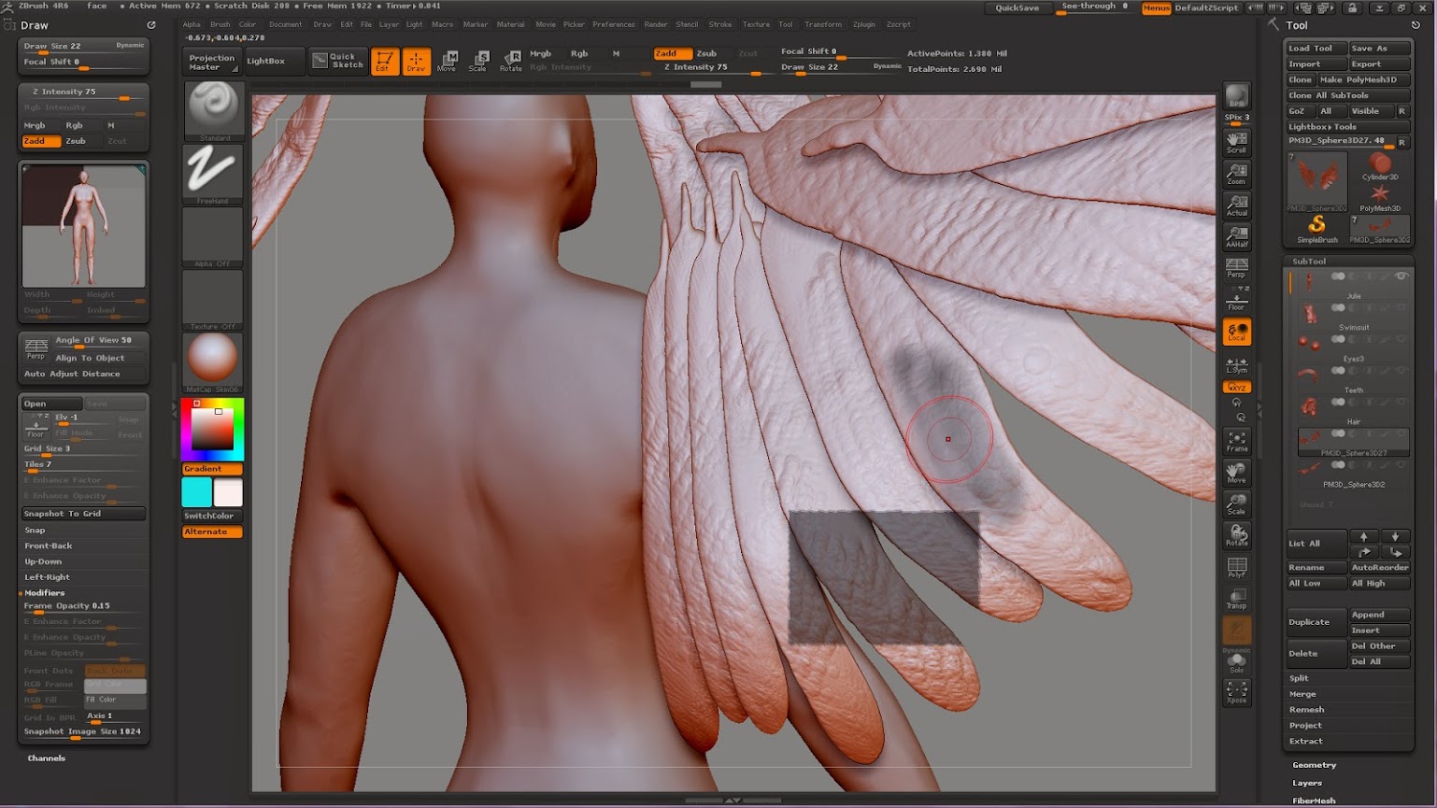Screen dimensions: 1437x808
Task: Open the Projection Master dropdown
Action: (211, 63)
